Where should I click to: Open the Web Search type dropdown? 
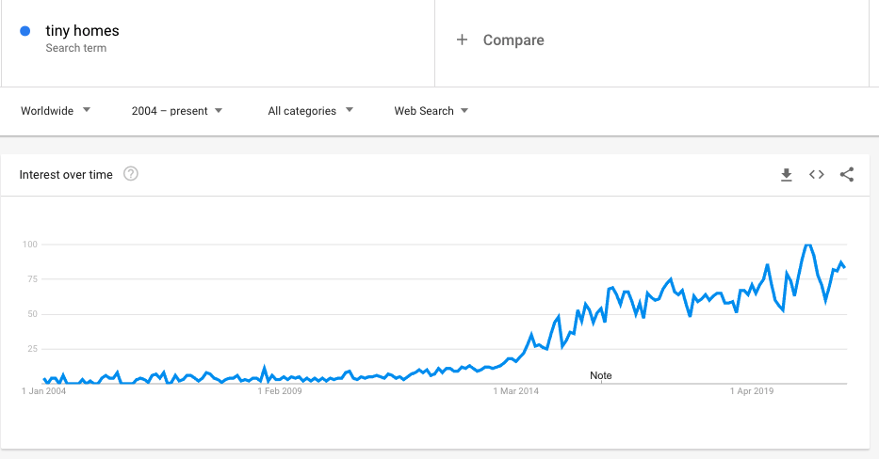pos(431,111)
